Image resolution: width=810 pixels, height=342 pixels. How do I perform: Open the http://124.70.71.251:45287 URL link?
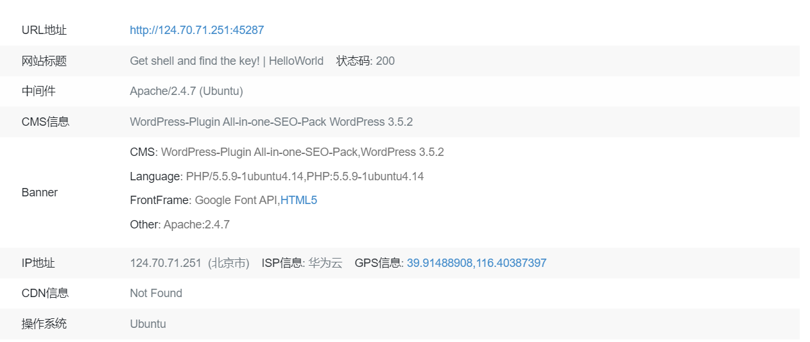(x=196, y=30)
